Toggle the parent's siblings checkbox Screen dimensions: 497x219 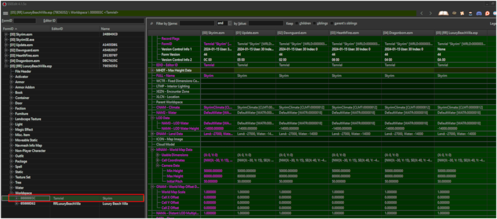click(332, 23)
